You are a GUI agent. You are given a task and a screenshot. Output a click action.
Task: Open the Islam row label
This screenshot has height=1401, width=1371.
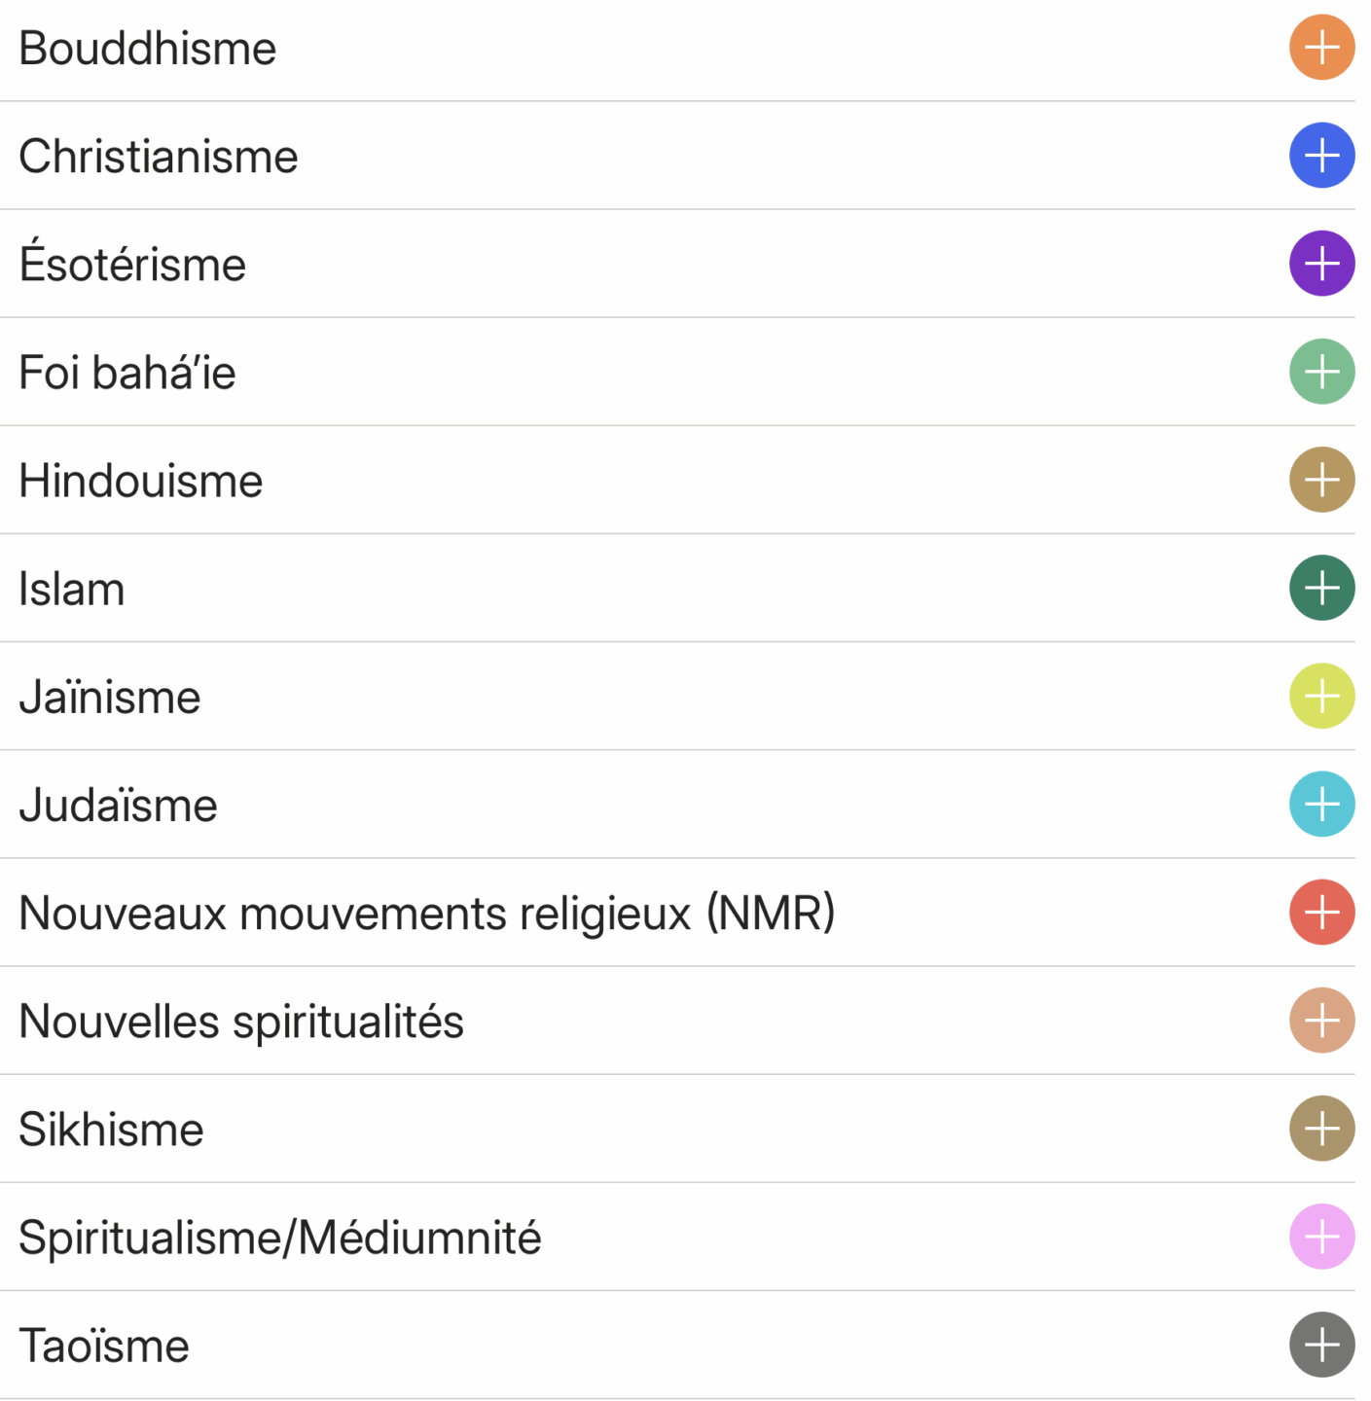pos(72,590)
